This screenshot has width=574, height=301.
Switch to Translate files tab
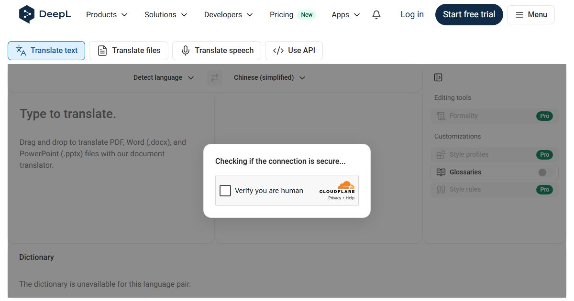click(x=129, y=51)
